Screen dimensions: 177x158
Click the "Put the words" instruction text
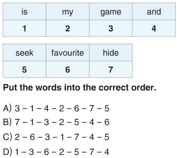(x=80, y=88)
